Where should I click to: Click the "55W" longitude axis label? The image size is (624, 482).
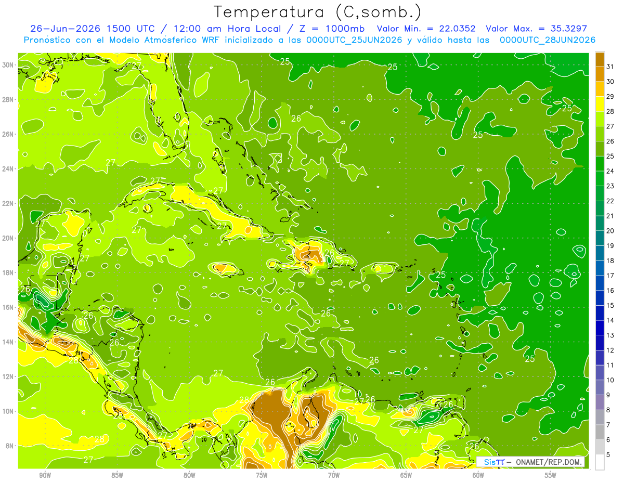tap(551, 475)
